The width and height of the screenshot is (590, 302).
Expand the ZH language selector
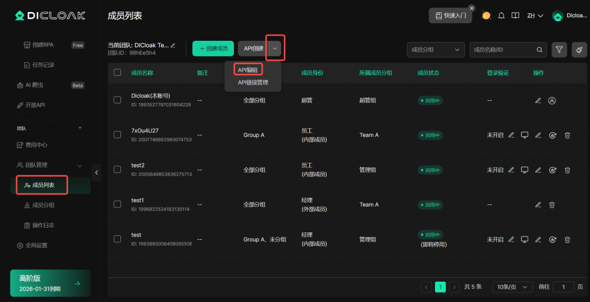point(535,16)
